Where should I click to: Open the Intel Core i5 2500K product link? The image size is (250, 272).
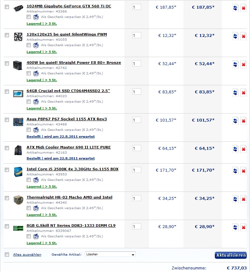72,169
